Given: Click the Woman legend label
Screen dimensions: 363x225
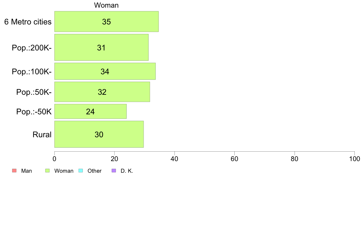Looking at the screenshot, I should (64, 171).
